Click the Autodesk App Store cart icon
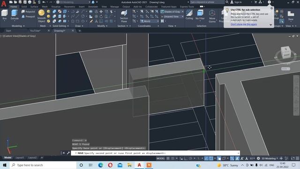Image resolution: width=300 pixels, height=169 pixels. [255, 2]
